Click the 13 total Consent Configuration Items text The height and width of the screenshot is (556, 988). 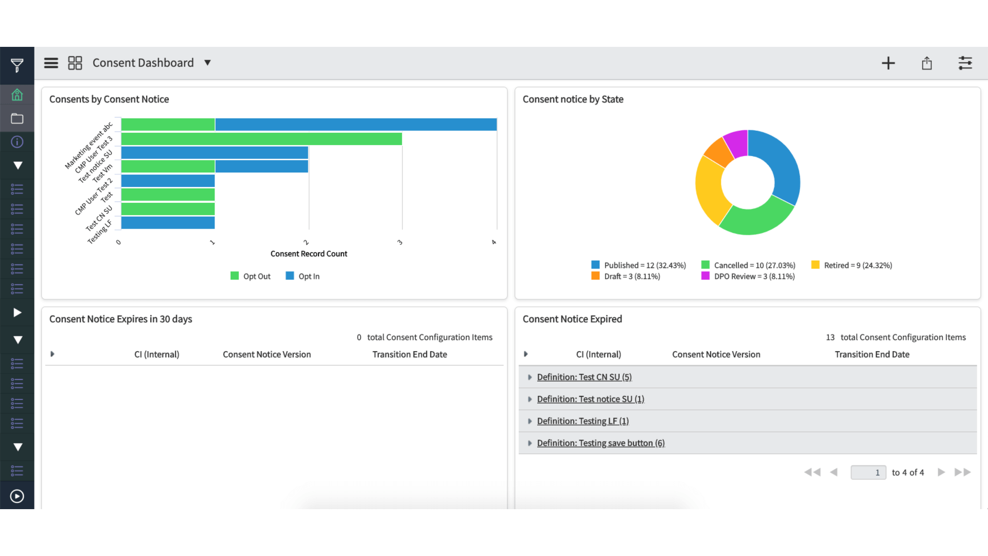[896, 337]
